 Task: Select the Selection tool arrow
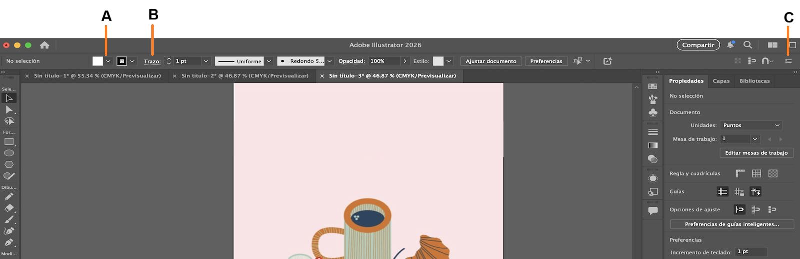[9, 98]
